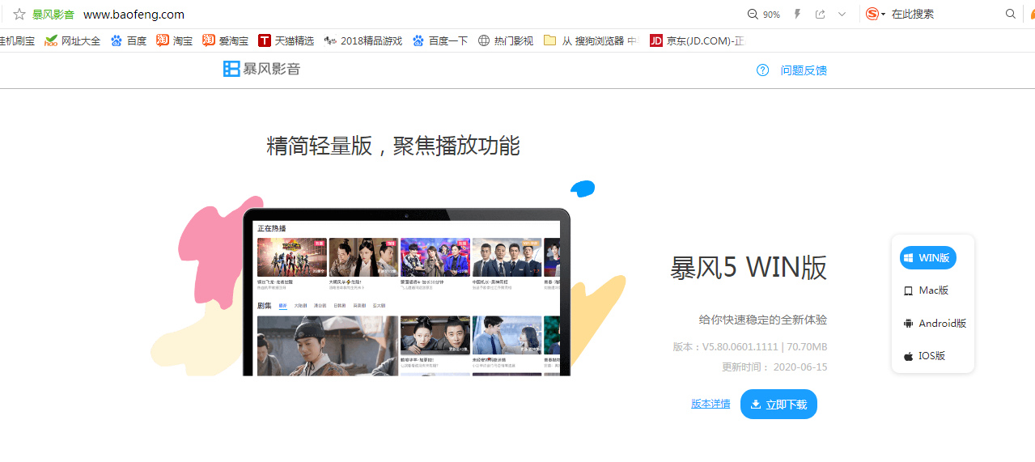This screenshot has height=462, width=1035.
Task: Open the 爱淘宝 bookmark
Action: tap(226, 40)
